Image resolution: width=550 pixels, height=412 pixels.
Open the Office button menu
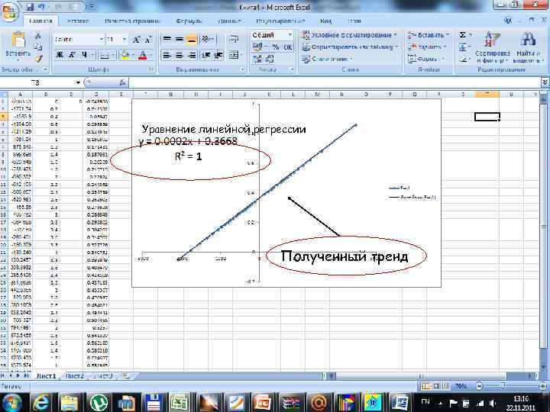pos(9,11)
